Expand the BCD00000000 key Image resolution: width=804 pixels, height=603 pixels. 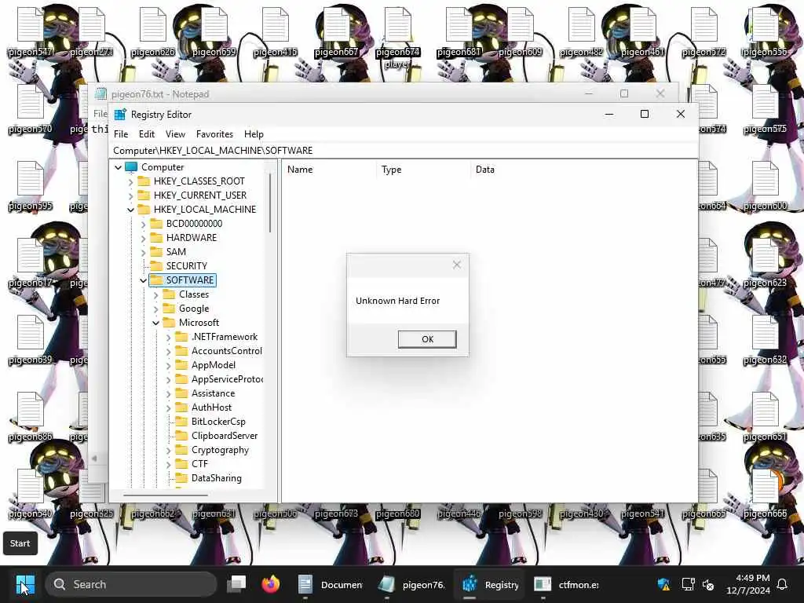143,224
